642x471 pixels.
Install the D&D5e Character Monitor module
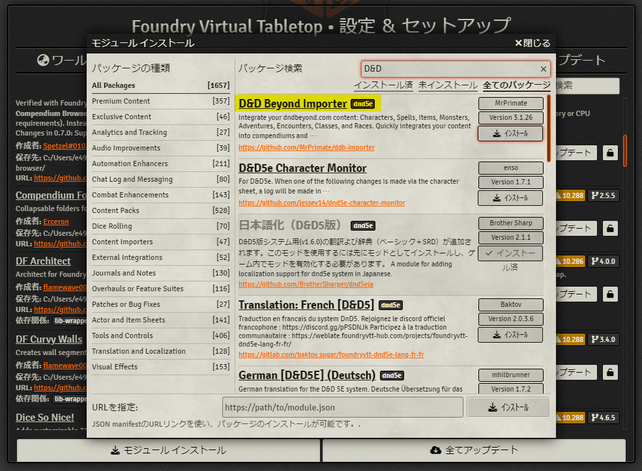click(510, 198)
